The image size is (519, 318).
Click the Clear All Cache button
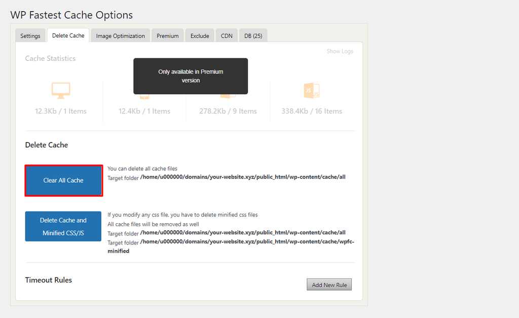(63, 181)
